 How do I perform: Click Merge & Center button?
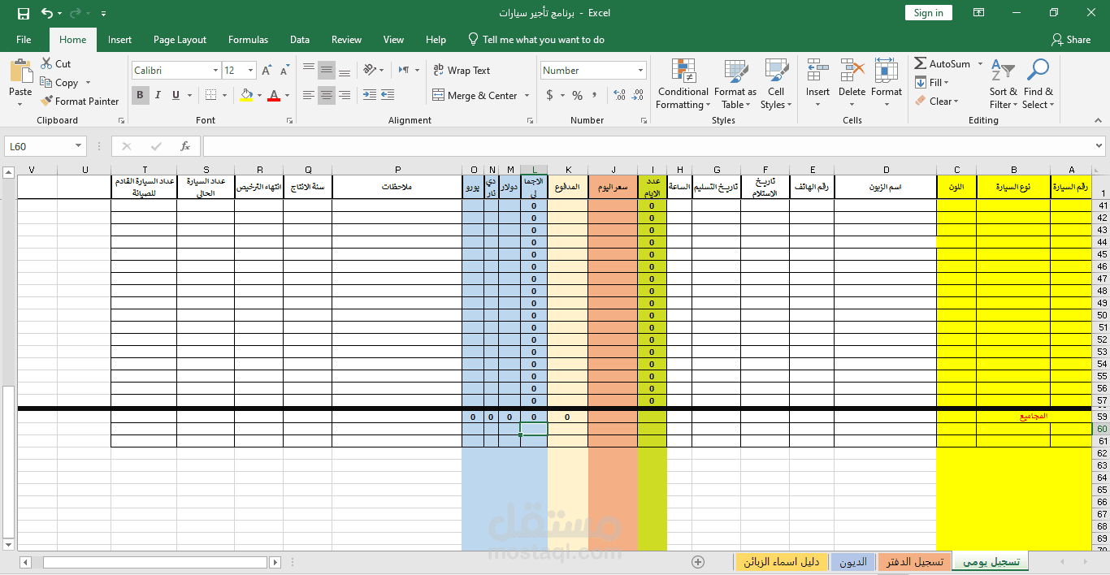coord(475,96)
